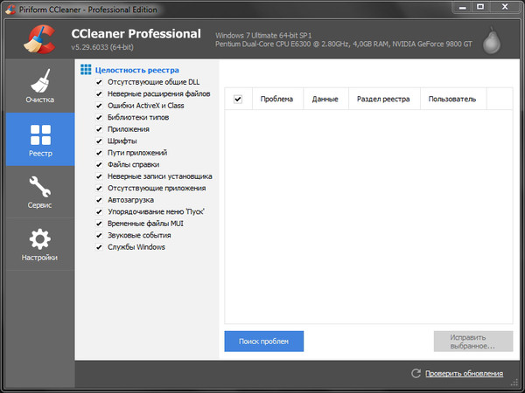Click the Целостность реестра grid icon
The image size is (525, 393).
(86, 70)
